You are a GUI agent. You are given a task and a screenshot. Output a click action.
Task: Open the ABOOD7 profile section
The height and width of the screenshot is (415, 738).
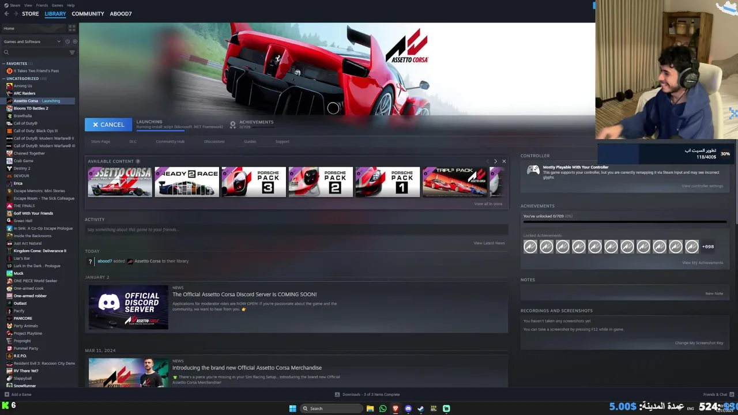(121, 13)
